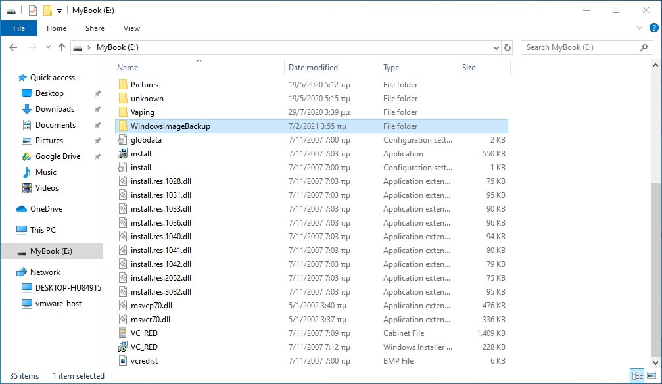Select file name install.res.1042.dll
This screenshot has width=662, height=384.
[161, 264]
